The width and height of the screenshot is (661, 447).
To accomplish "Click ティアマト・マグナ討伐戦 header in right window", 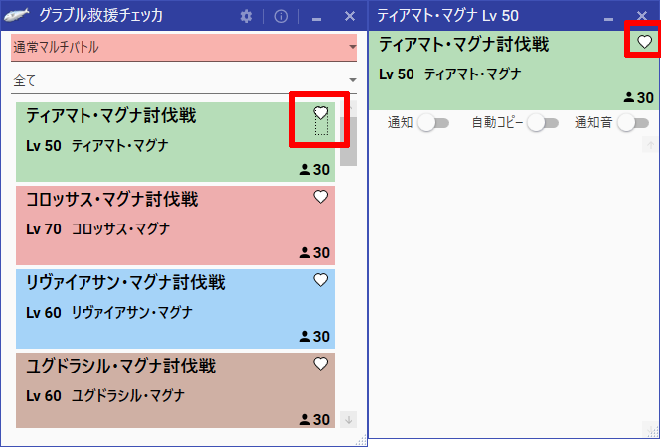I will pos(464,45).
